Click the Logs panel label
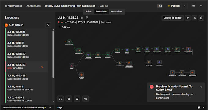208x110 pixels. click(60, 108)
